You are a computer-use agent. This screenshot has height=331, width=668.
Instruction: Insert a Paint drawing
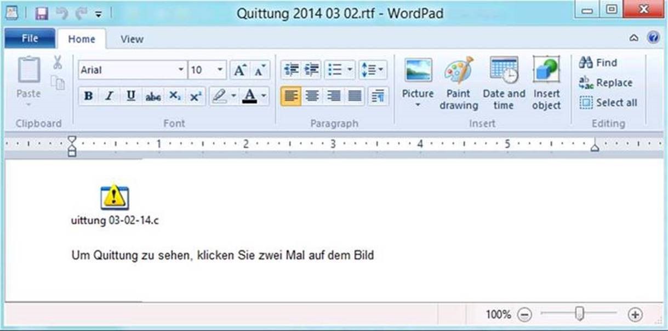[459, 83]
